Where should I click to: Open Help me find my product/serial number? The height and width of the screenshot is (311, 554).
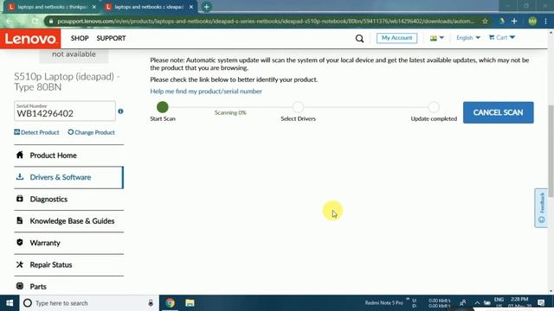coord(206,91)
